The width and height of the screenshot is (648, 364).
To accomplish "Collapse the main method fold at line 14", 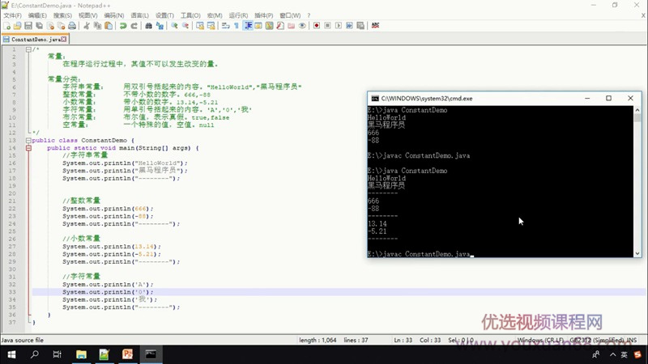I will tap(28, 148).
